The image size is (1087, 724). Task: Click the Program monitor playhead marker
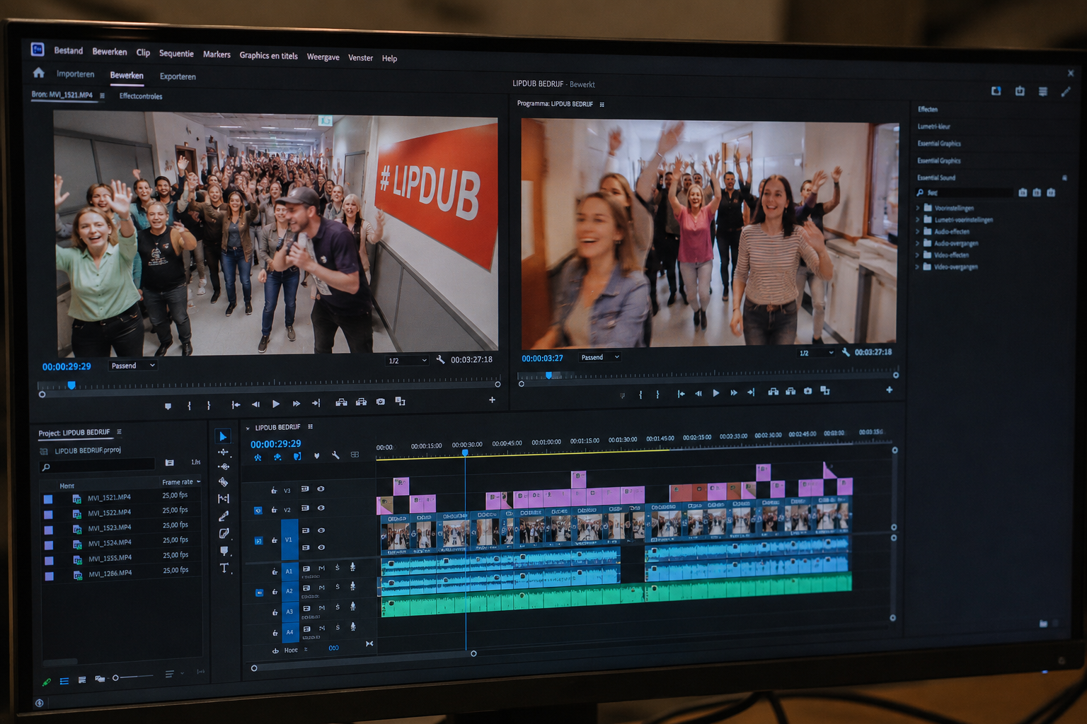[548, 375]
